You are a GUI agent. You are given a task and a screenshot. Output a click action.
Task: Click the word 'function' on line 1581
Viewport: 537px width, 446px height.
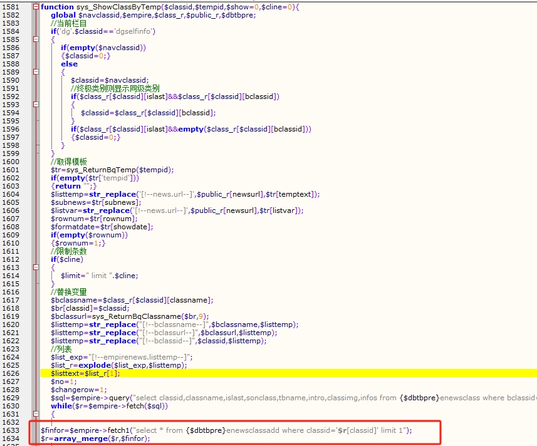(57, 7)
